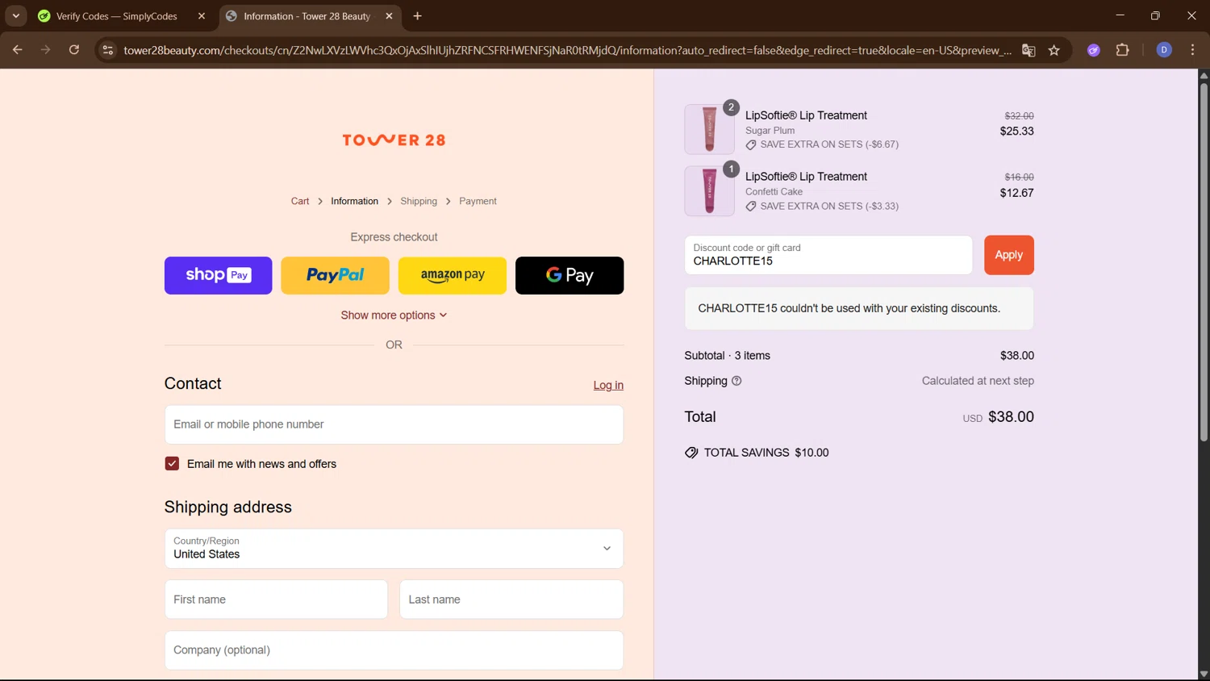Click the address bar URL

[x=567, y=50]
